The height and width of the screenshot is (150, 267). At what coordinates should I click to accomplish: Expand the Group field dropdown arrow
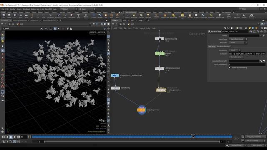click(260, 35)
